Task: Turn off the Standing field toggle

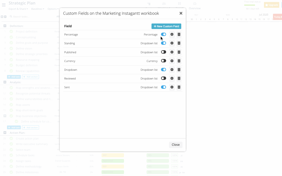Action: coord(163,43)
